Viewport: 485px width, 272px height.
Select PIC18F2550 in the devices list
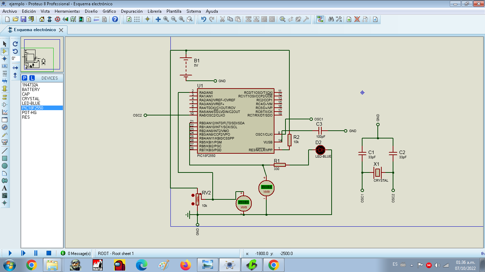pyautogui.click(x=42, y=108)
